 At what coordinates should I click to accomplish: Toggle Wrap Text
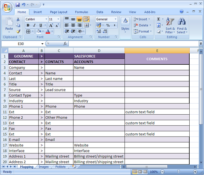86,19
